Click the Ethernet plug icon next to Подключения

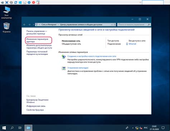coord(127,44)
